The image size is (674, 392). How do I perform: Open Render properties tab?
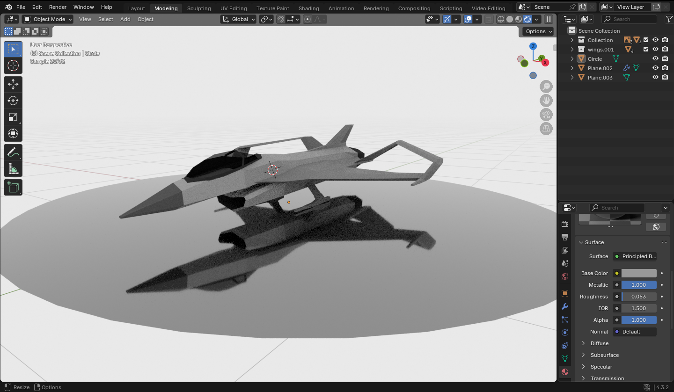[x=565, y=224]
